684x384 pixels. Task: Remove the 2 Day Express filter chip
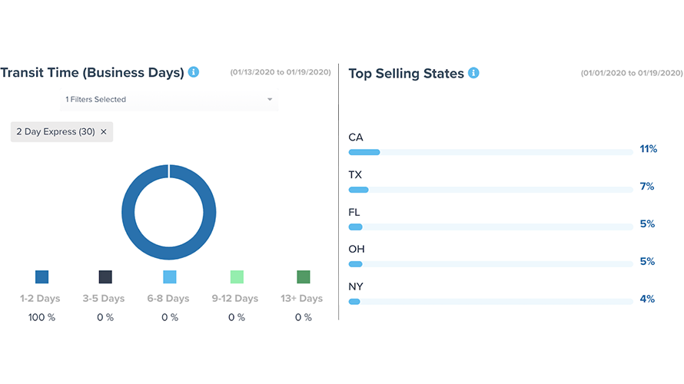104,132
